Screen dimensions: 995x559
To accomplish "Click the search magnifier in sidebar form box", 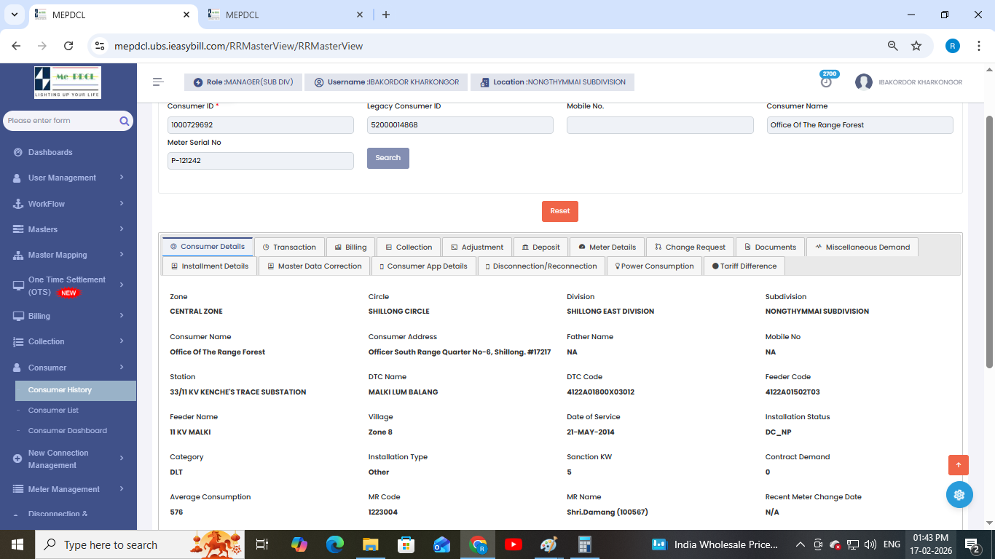I will 125,121.
